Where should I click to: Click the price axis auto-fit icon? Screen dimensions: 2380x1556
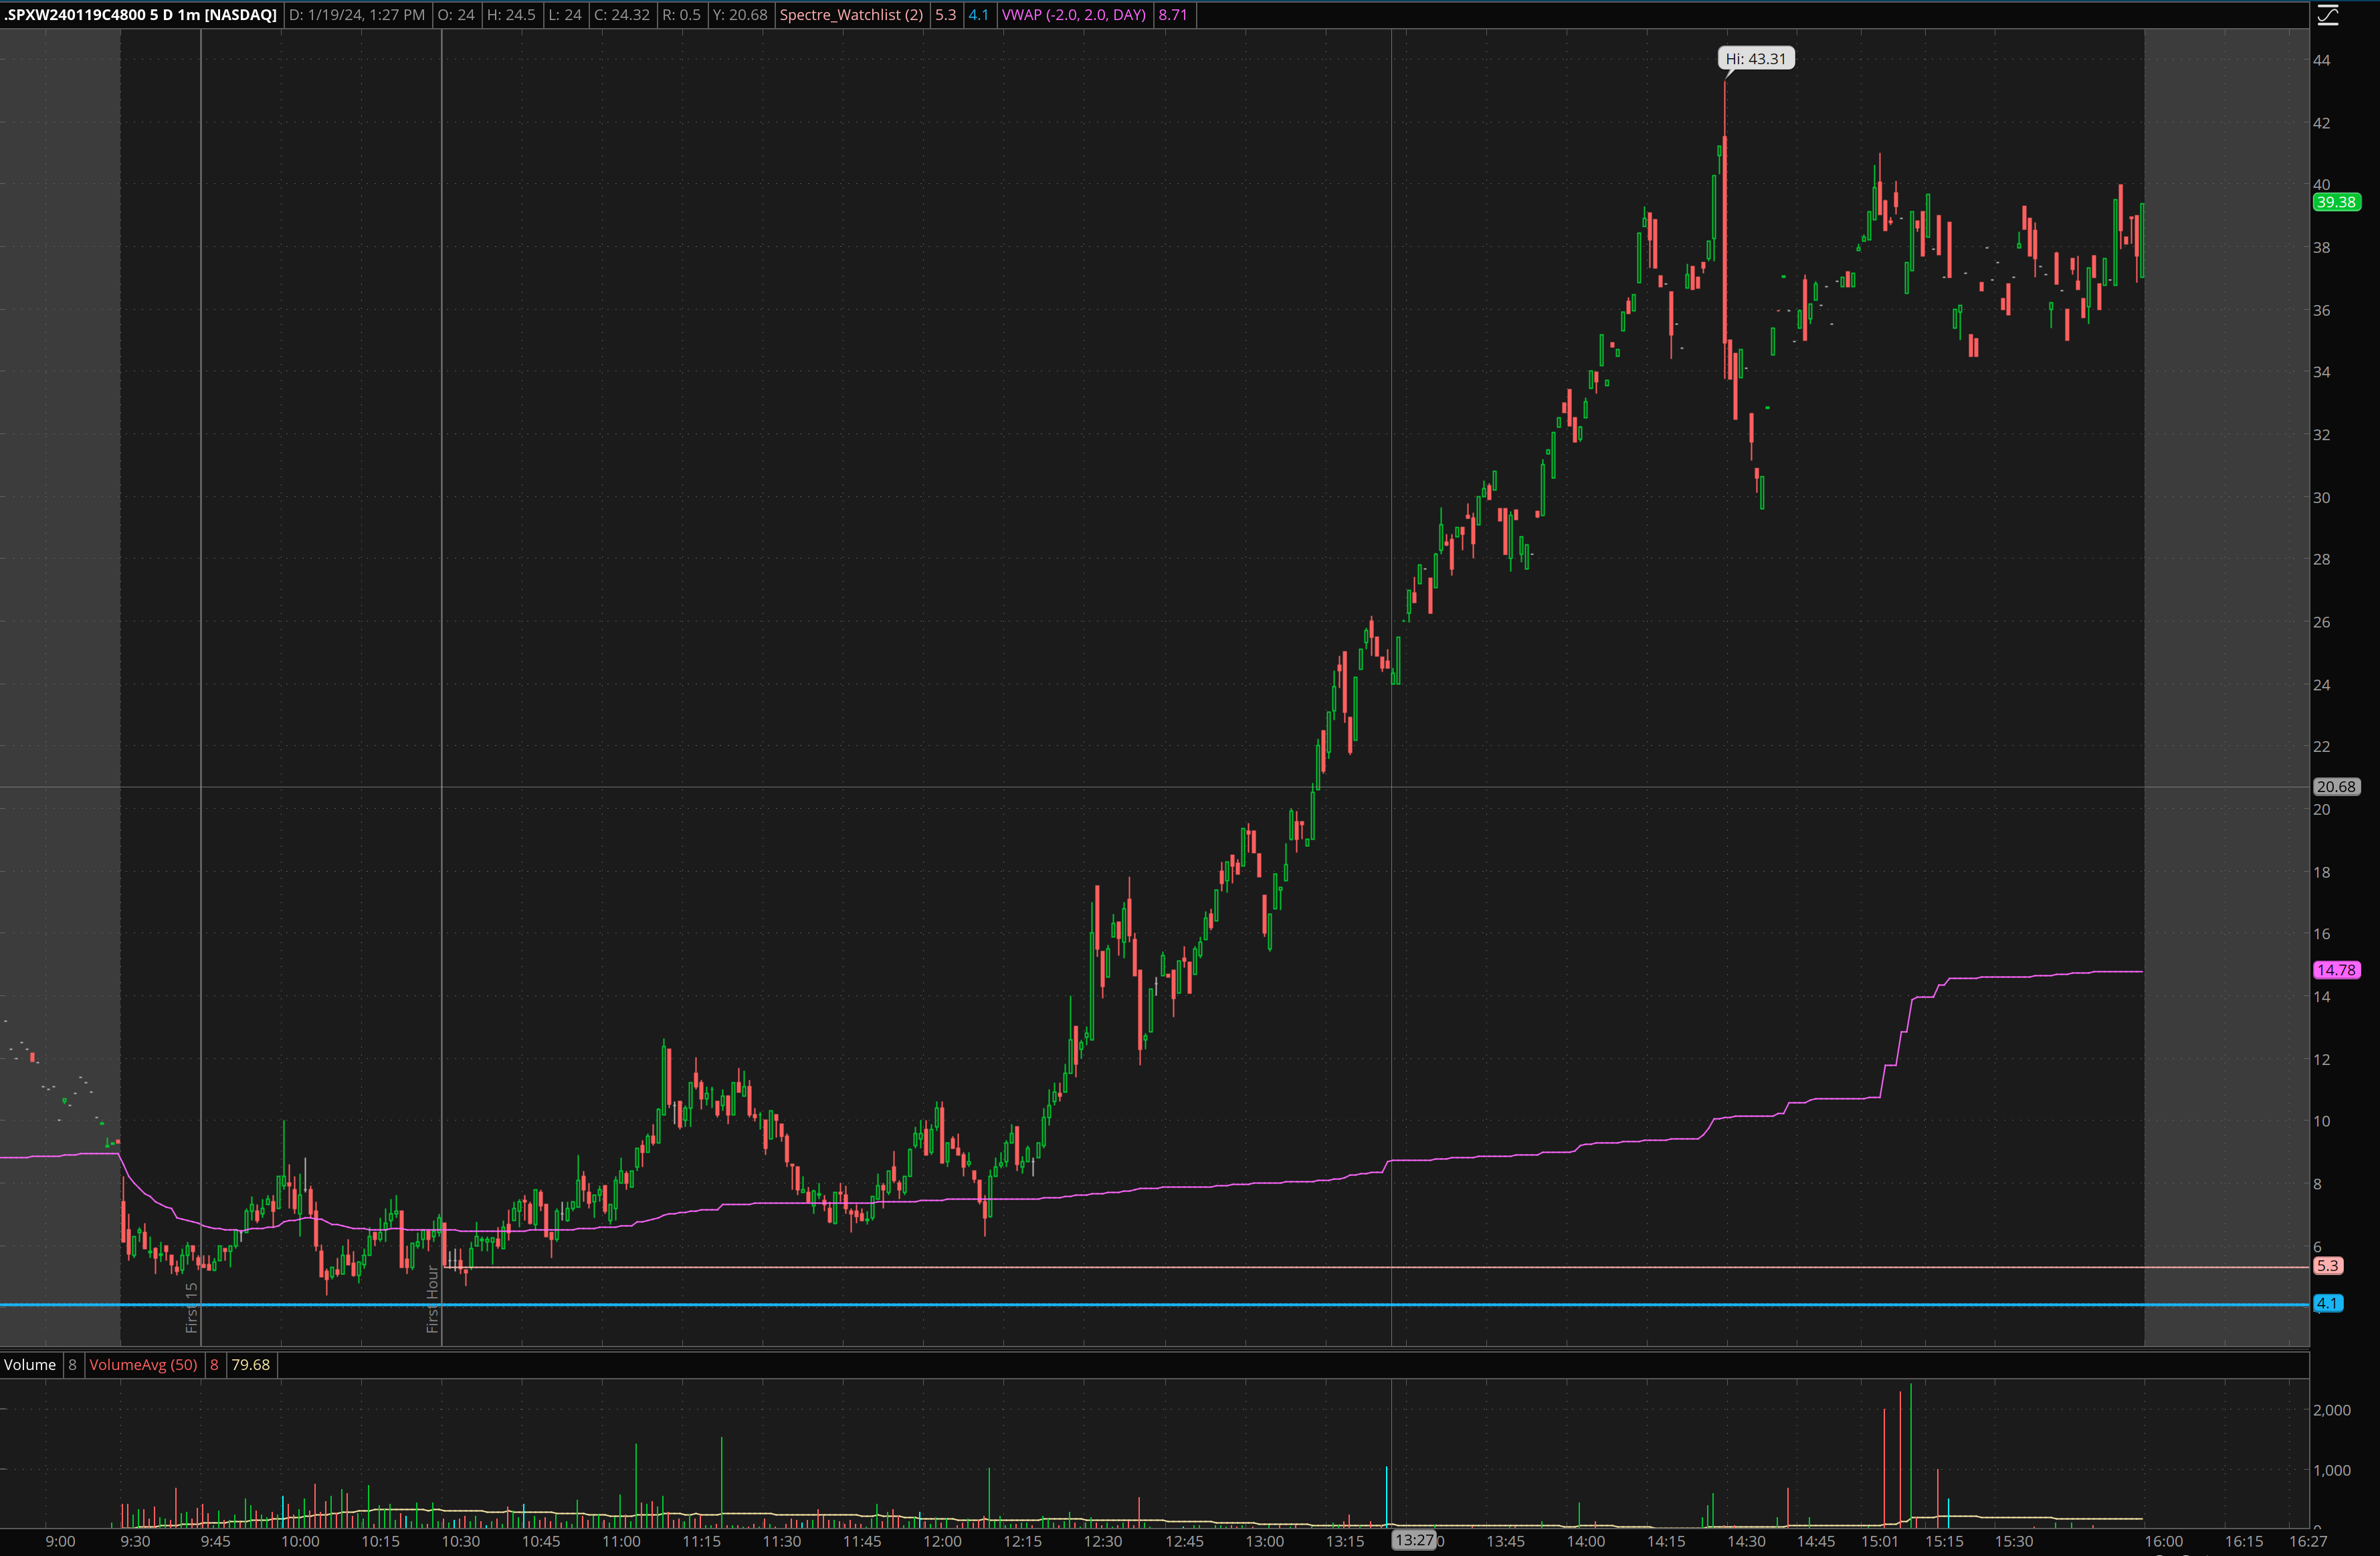click(2328, 15)
